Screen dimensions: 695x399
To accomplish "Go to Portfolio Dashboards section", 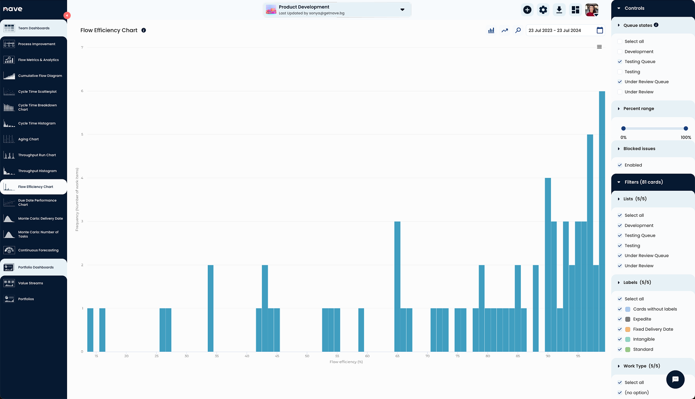I will click(36, 267).
